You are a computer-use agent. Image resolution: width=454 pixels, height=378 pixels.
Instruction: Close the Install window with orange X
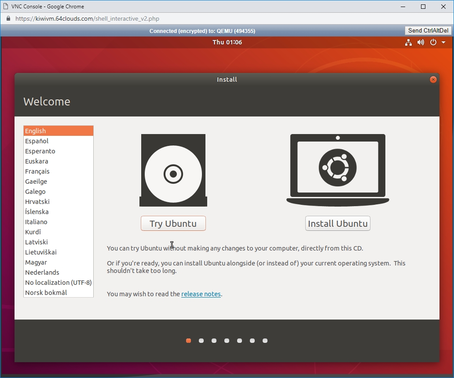pyautogui.click(x=433, y=80)
